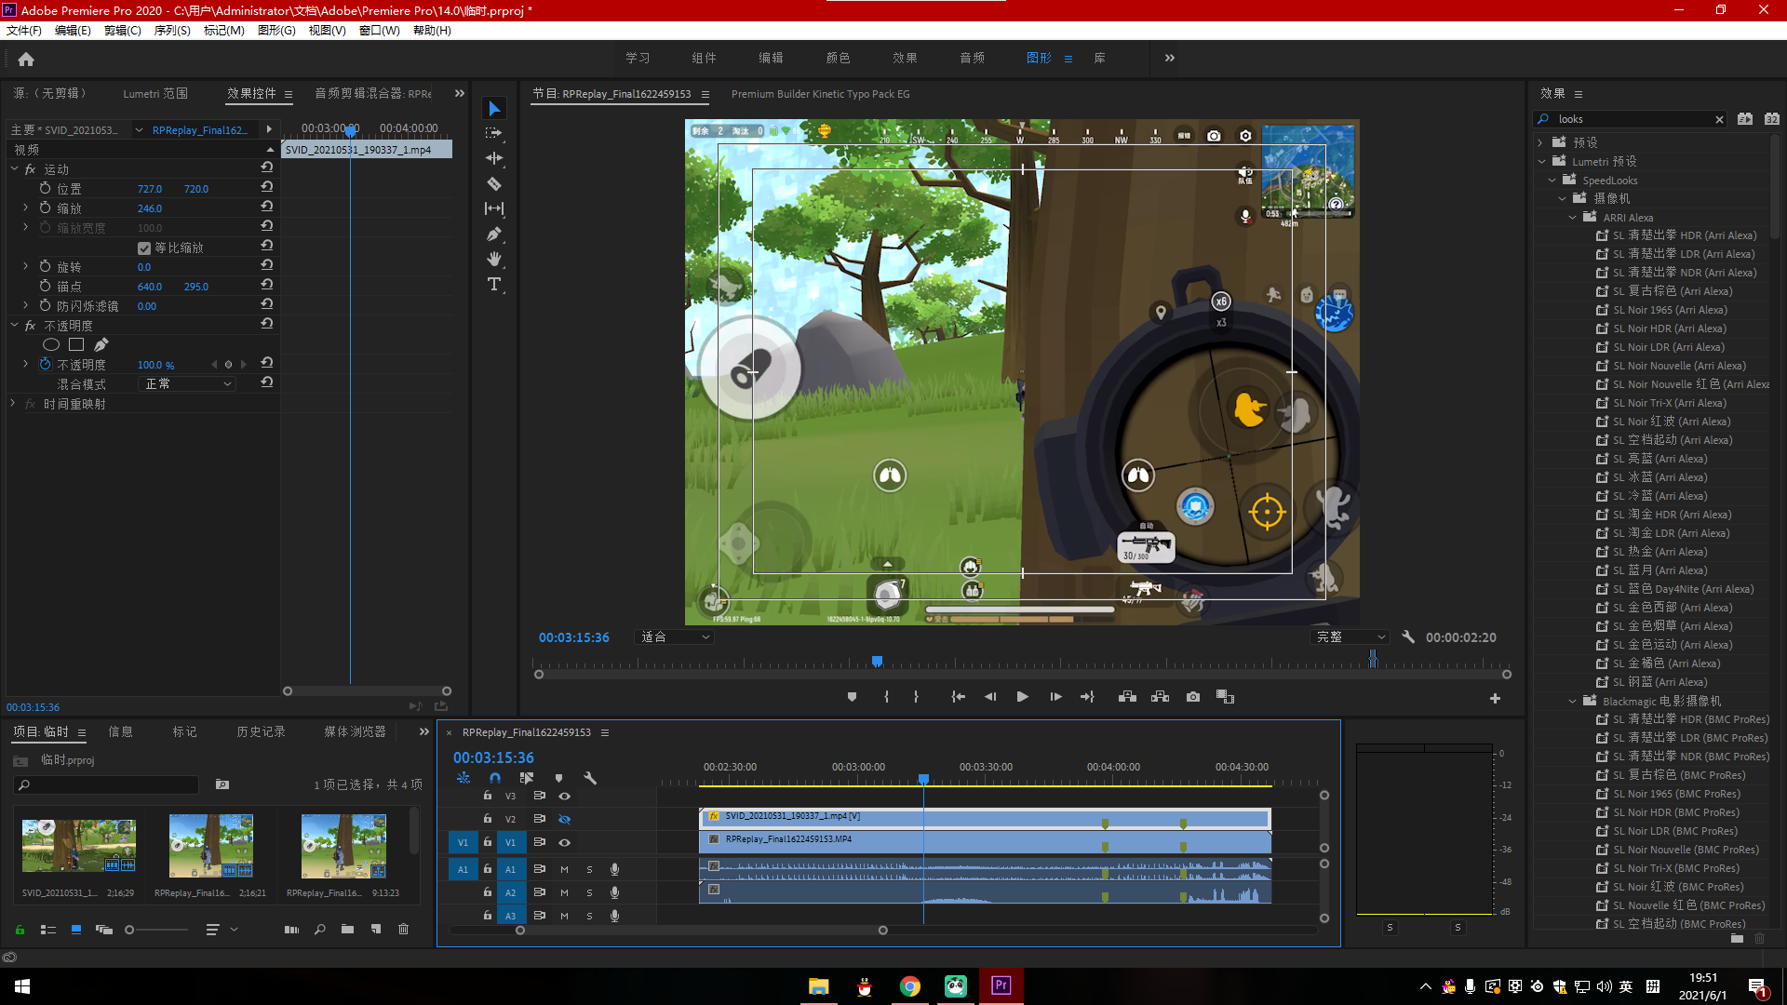
Task: Clear the effects search field
Action: 1719,119
